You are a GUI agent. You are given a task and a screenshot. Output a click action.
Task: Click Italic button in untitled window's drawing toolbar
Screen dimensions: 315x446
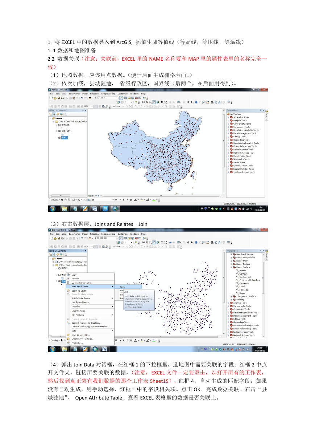point(127,199)
